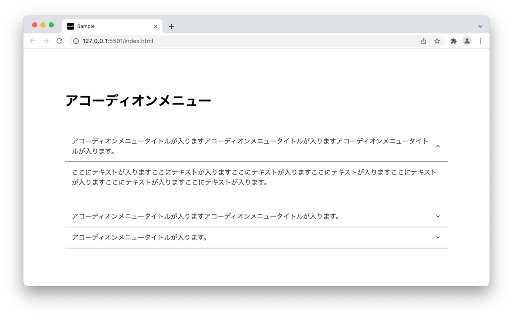Click the browser reload icon
The height and width of the screenshot is (317, 513).
pos(59,41)
